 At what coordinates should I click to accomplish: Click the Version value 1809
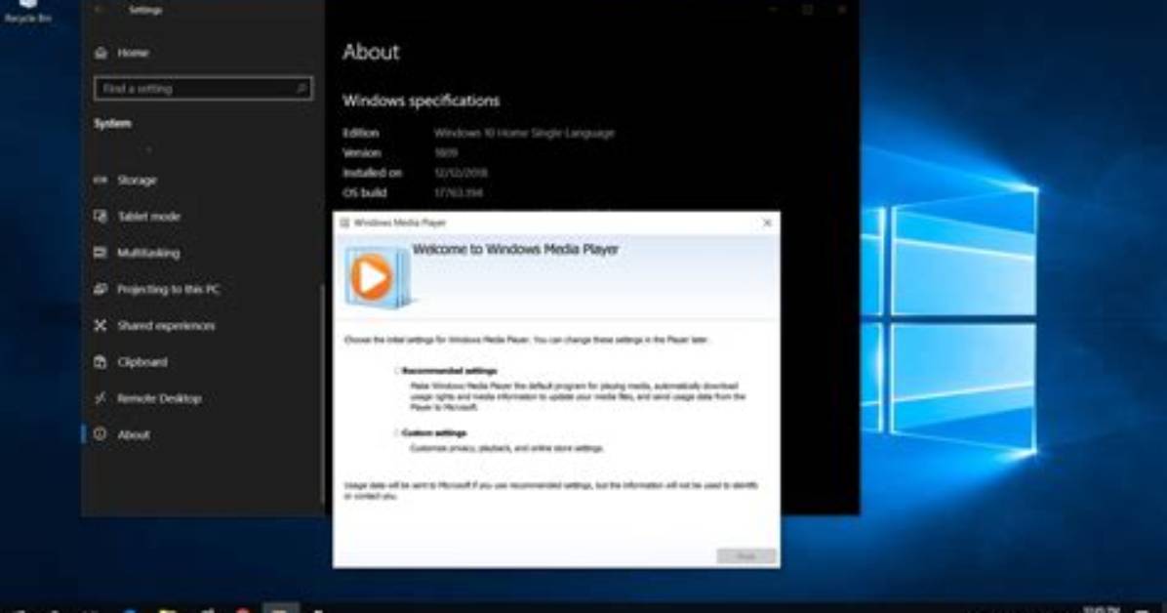coord(446,153)
